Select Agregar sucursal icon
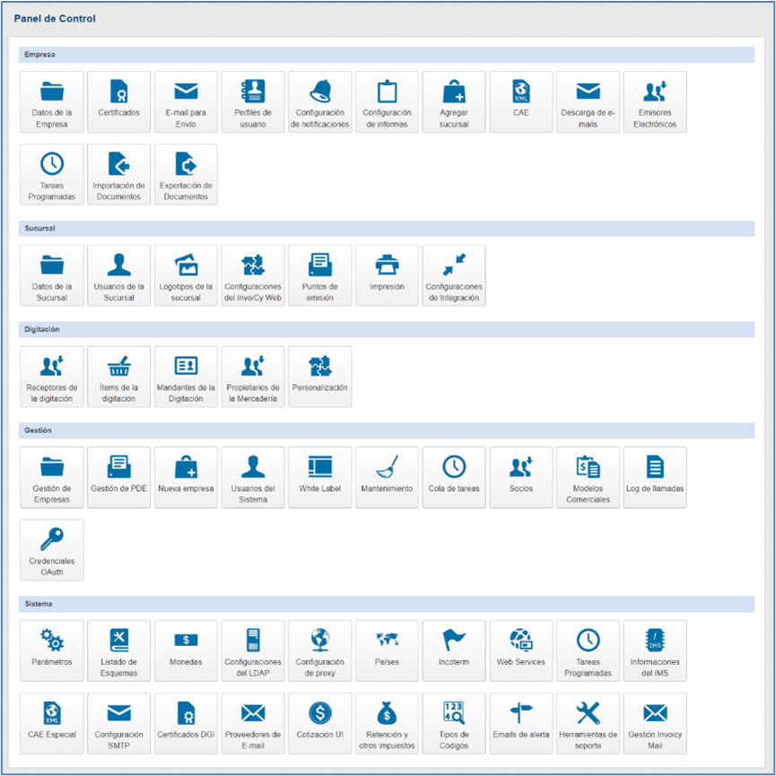This screenshot has height=776, width=776. [x=454, y=92]
